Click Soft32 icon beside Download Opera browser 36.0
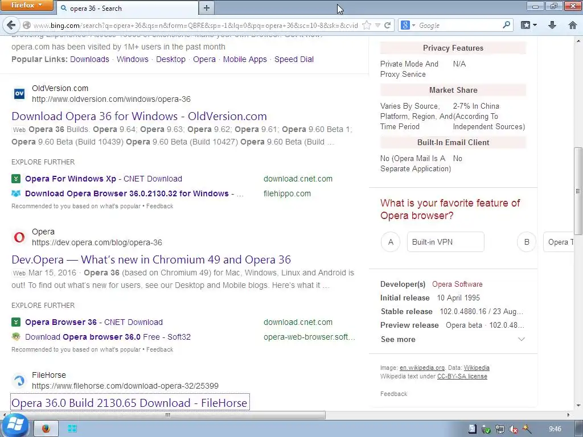 coord(16,337)
